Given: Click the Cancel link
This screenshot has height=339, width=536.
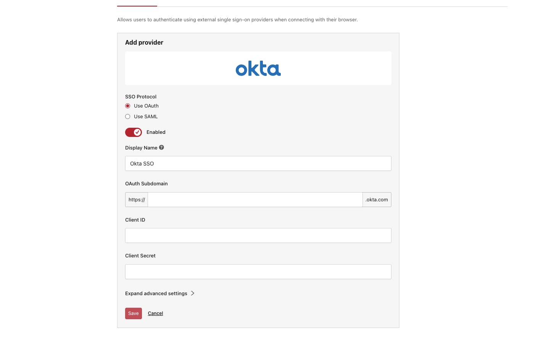Looking at the screenshot, I should [155, 313].
